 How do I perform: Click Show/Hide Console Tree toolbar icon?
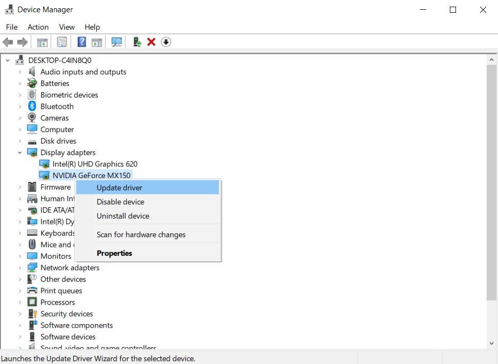[x=42, y=42]
